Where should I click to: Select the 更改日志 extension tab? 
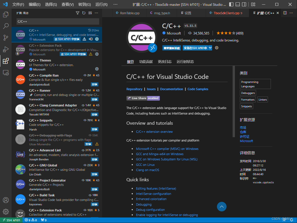[165, 62]
